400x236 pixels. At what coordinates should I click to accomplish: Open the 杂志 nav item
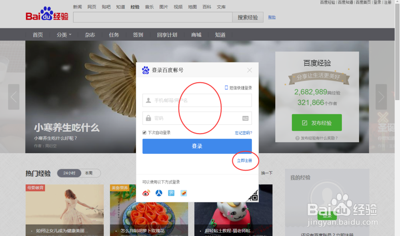tap(90, 35)
